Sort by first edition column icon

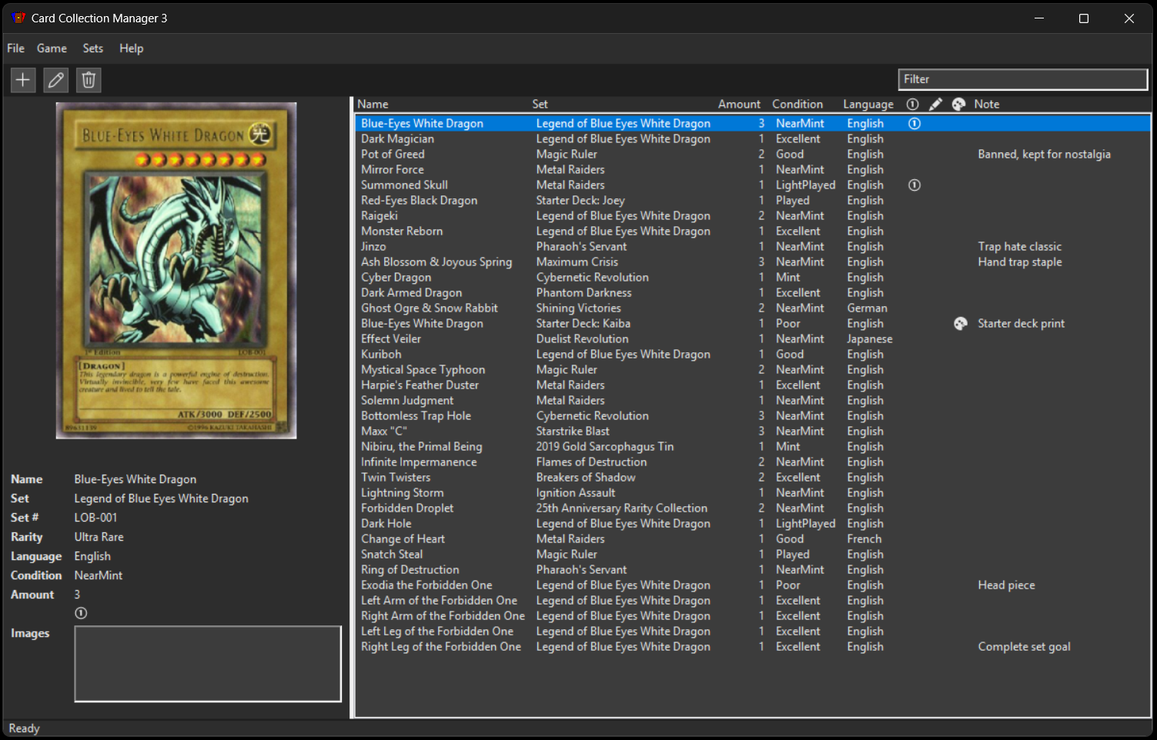coord(912,104)
